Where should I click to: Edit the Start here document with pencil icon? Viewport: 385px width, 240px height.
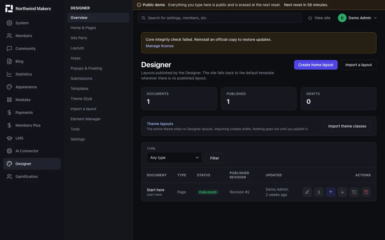click(x=307, y=192)
